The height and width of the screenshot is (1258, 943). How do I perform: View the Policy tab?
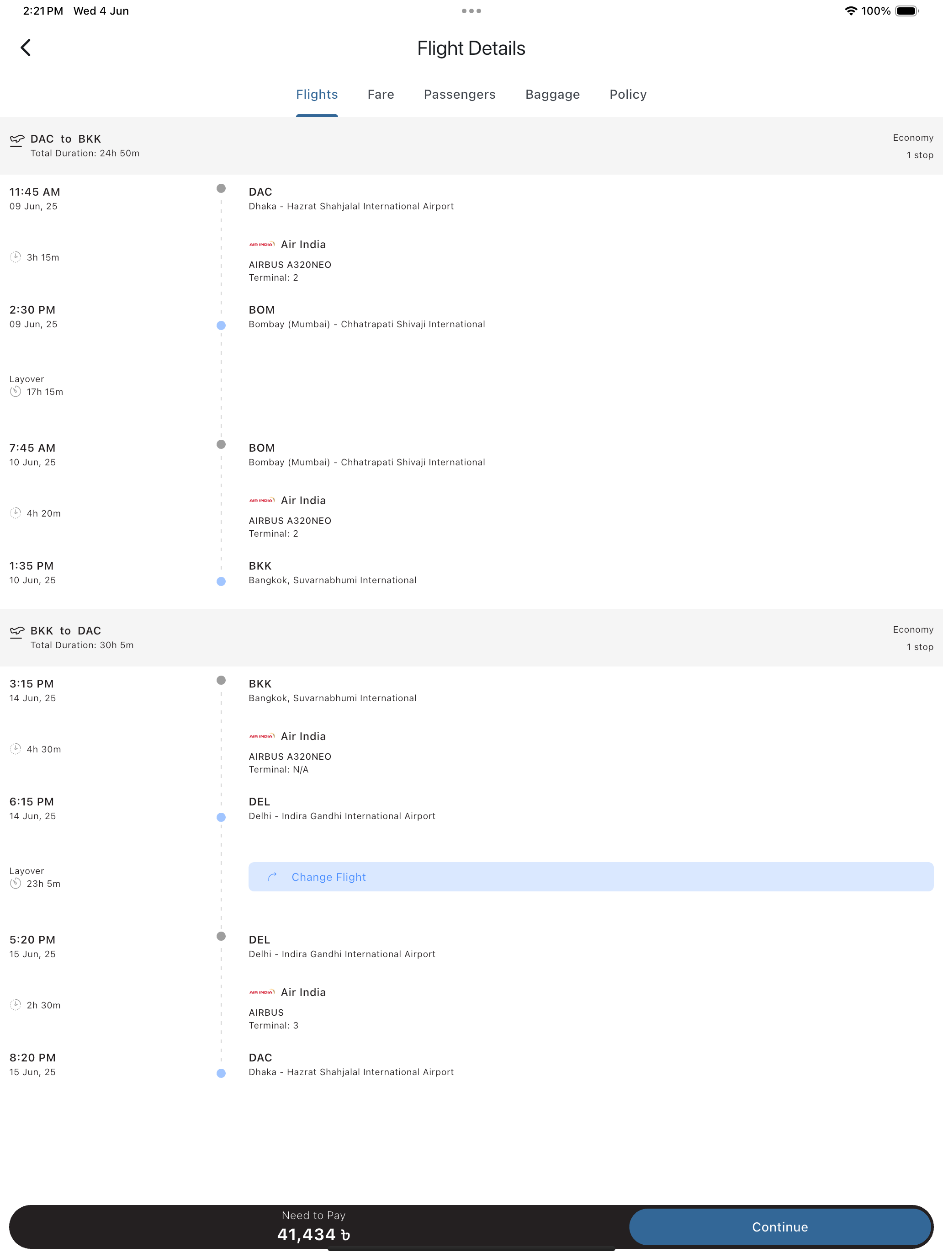(x=628, y=95)
